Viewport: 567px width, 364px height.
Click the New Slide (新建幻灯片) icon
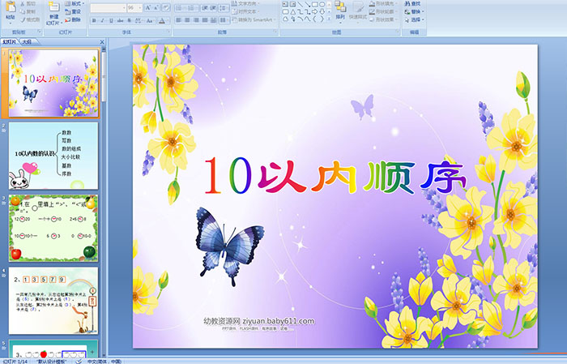pyautogui.click(x=54, y=7)
